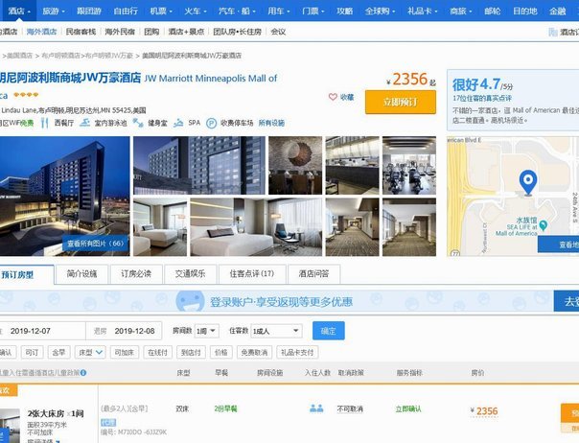Click the blue 确定 confirm button
Viewport: 579px width, 443px height.
click(328, 331)
